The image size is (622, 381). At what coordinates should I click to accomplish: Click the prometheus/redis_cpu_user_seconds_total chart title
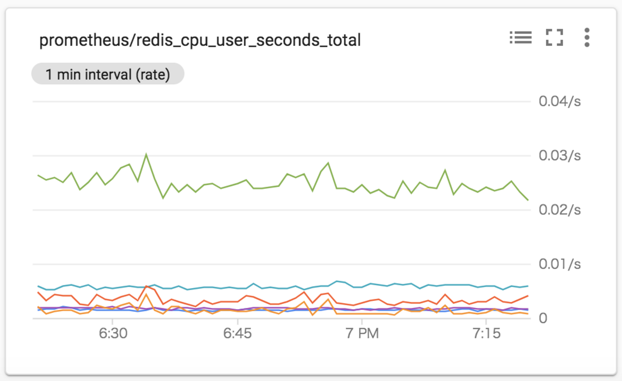tap(200, 41)
